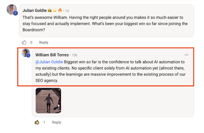View who liked William's reply via count 1
204x133 pixels.
click(44, 122)
